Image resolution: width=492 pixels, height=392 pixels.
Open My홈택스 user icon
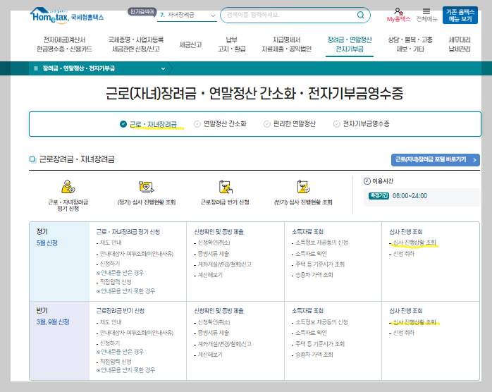(398, 12)
